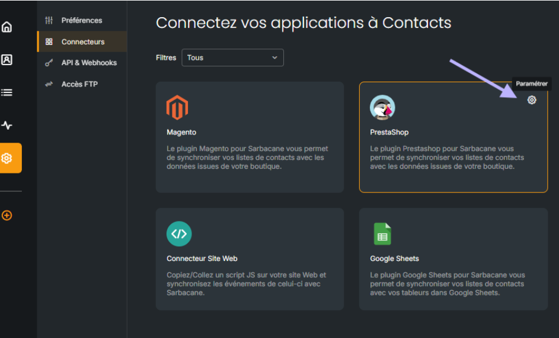The image size is (559, 338).
Task: Open the PrestaShop connector card title
Action: coord(389,132)
